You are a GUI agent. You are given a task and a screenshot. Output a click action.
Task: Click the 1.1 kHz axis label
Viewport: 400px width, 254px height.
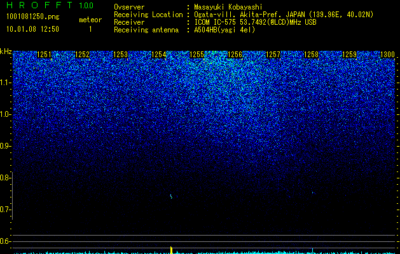[5, 83]
